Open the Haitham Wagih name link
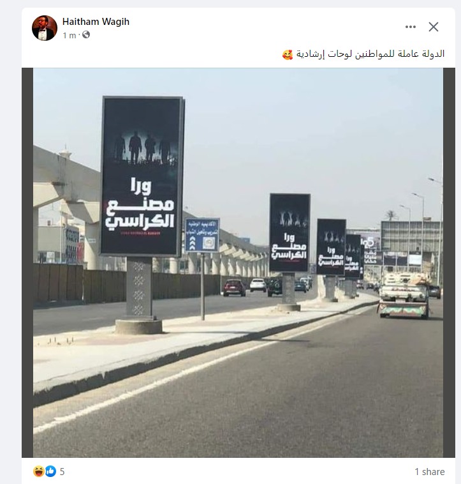The height and width of the screenshot is (484, 461). pyautogui.click(x=96, y=22)
